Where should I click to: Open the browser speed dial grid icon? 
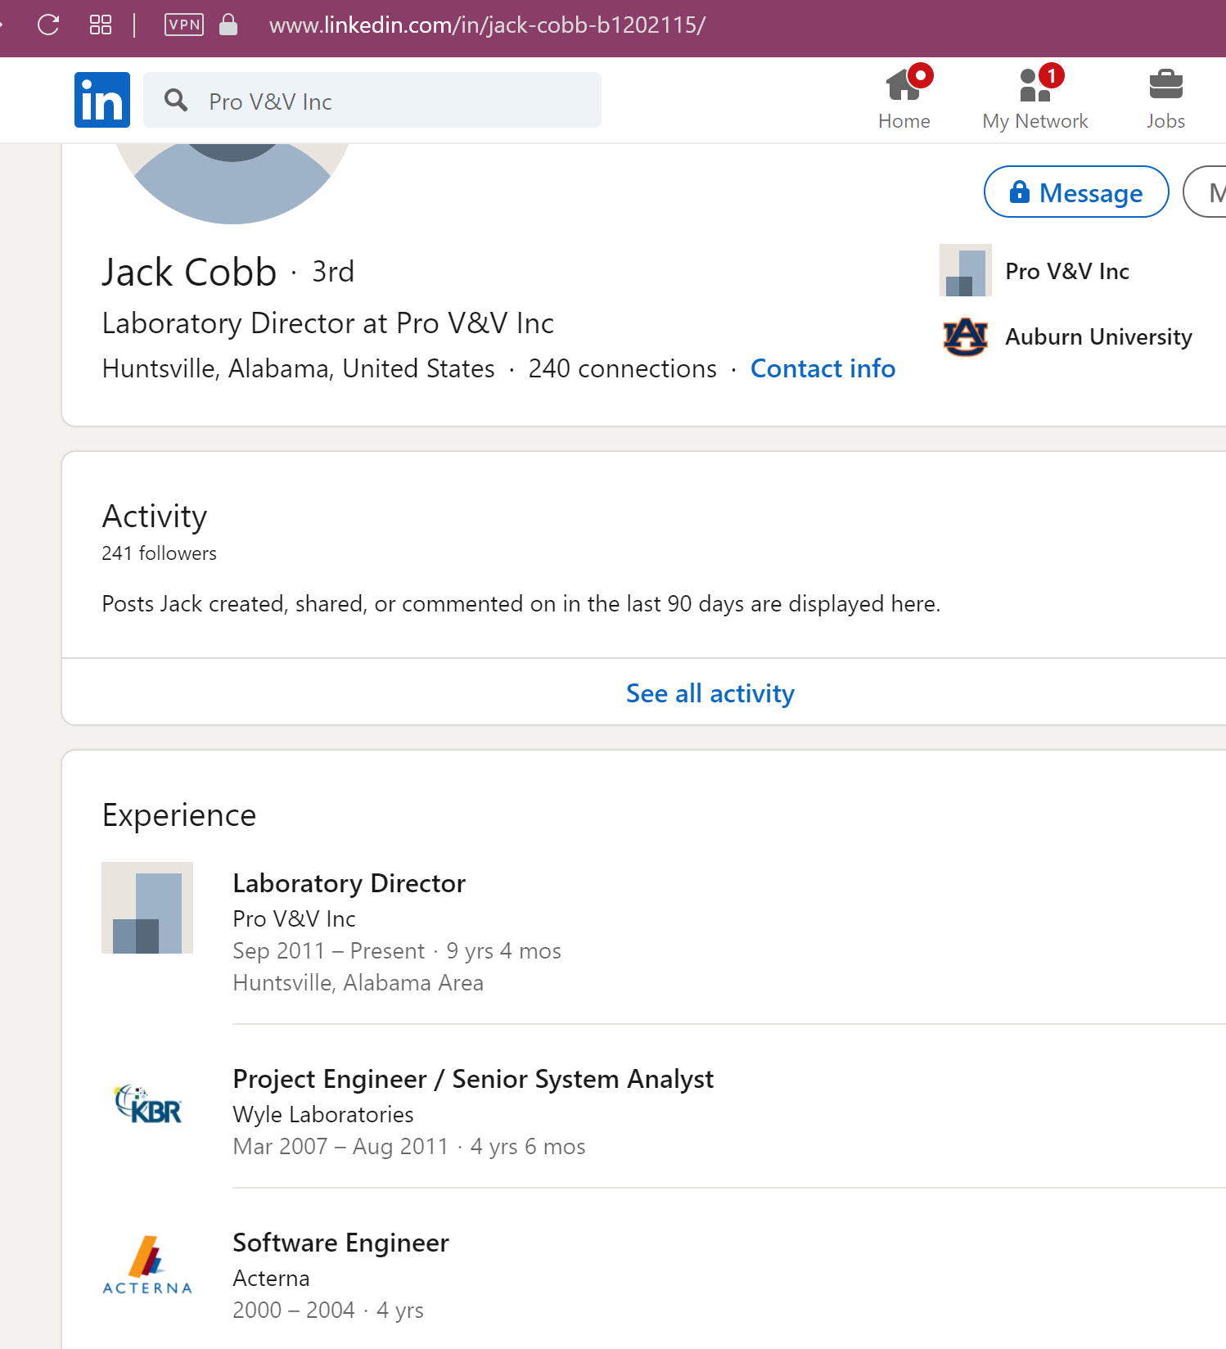100,25
